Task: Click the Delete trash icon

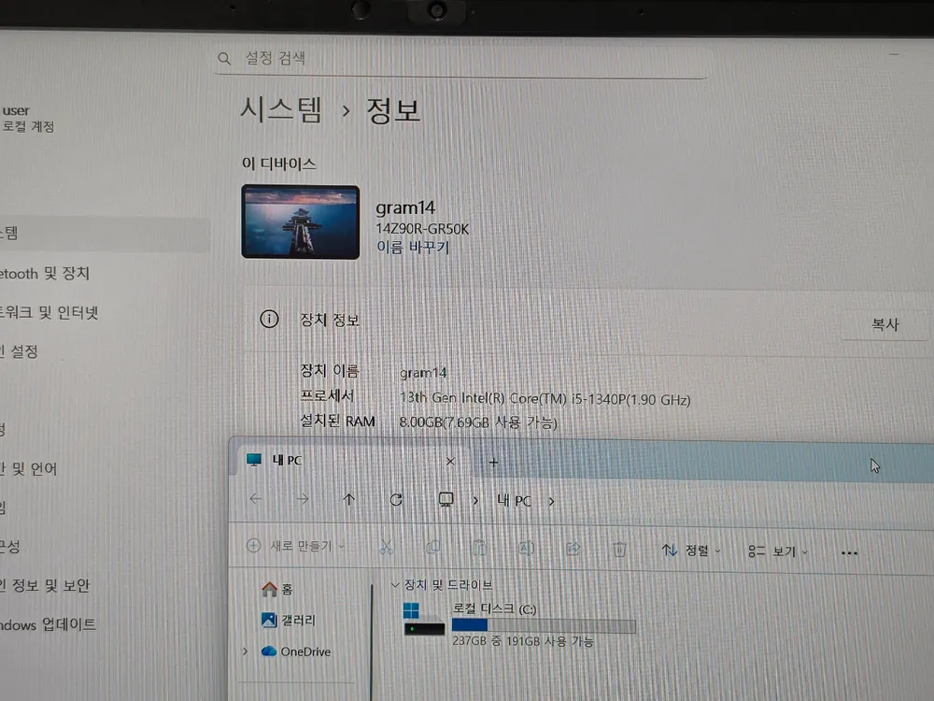Action: coord(619,549)
